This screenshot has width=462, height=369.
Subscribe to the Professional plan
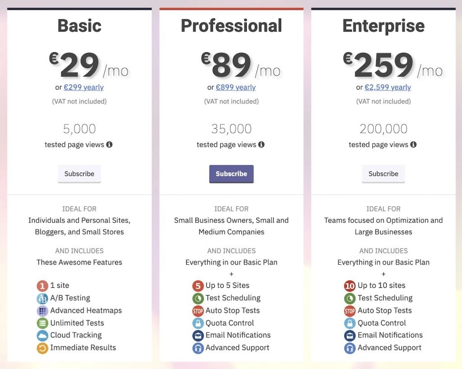pos(231,174)
